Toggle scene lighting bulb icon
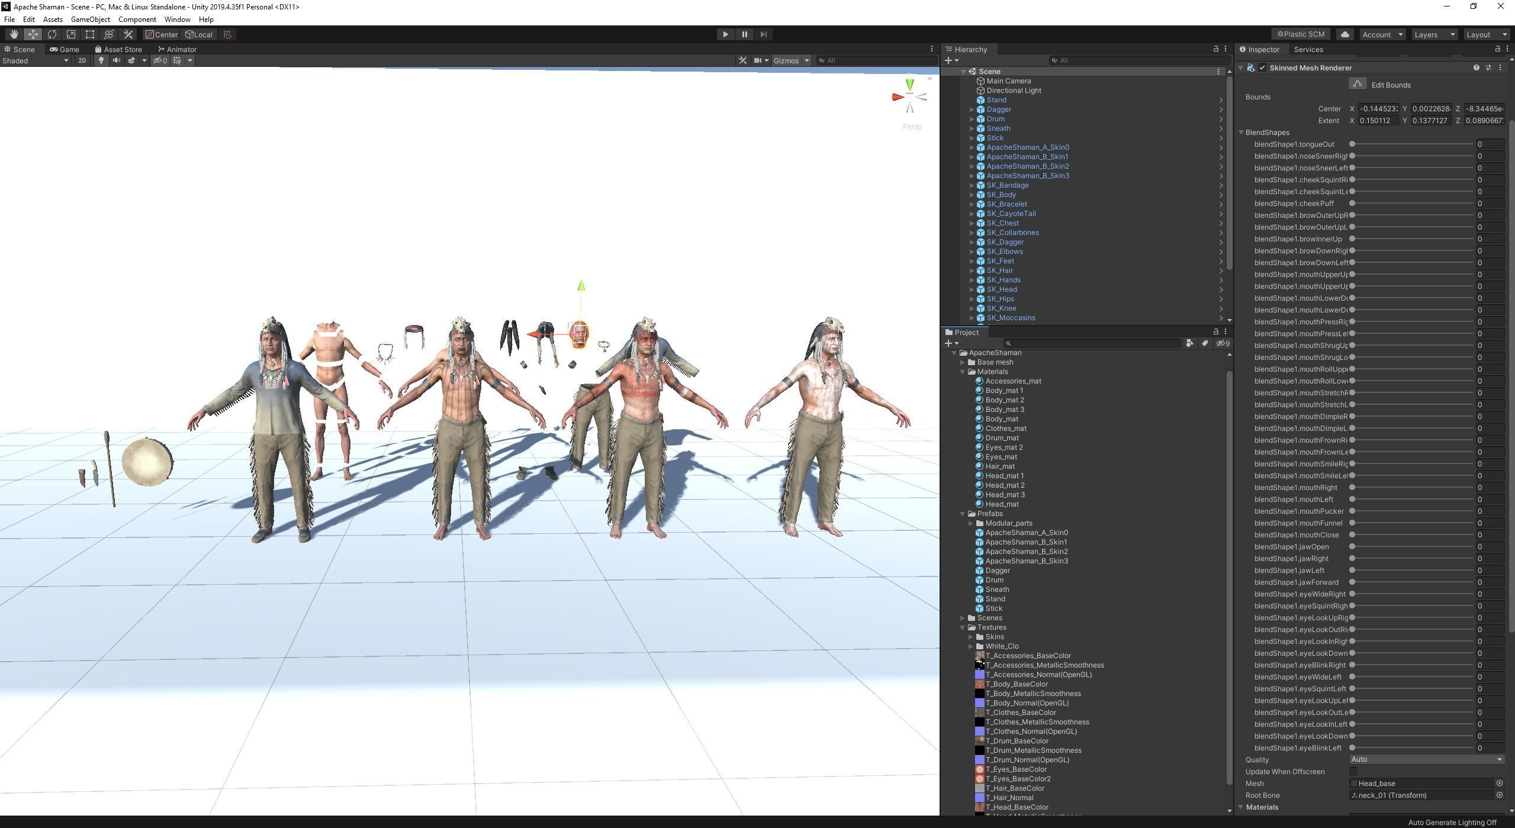 (101, 60)
